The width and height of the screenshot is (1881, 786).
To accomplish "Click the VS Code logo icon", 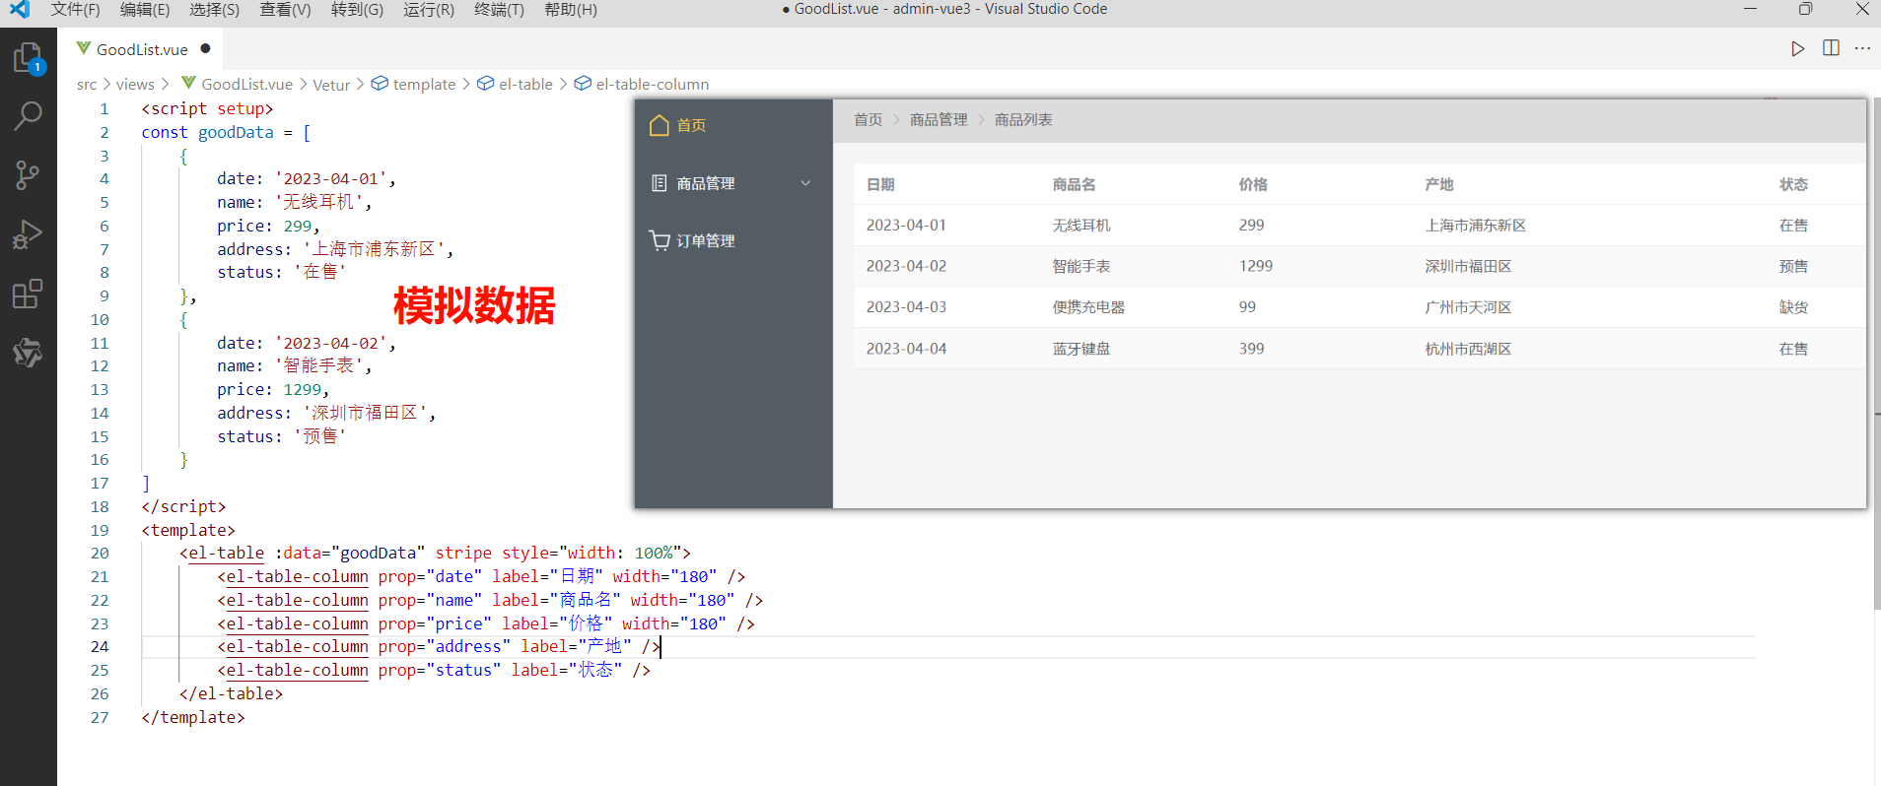I will click(20, 10).
